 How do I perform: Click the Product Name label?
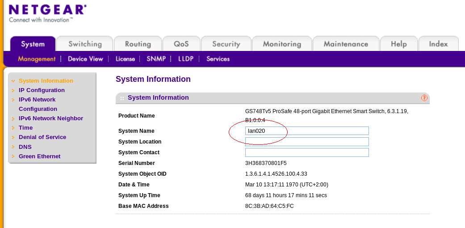point(136,116)
